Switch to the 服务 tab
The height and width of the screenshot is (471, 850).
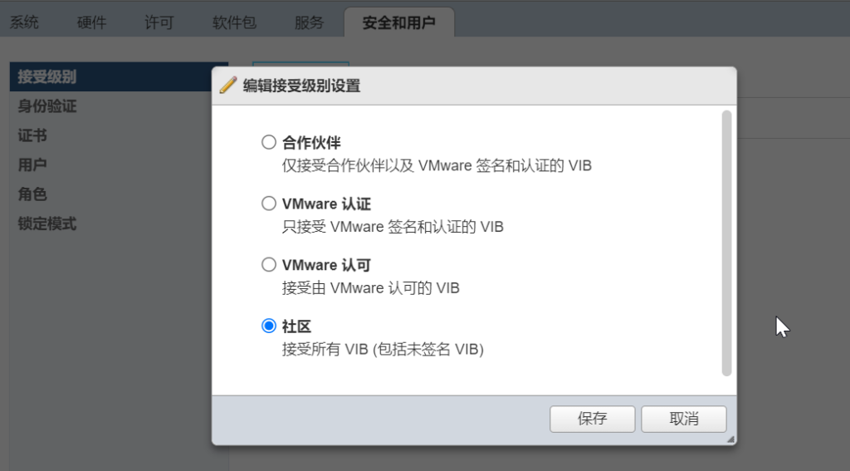[x=309, y=22]
